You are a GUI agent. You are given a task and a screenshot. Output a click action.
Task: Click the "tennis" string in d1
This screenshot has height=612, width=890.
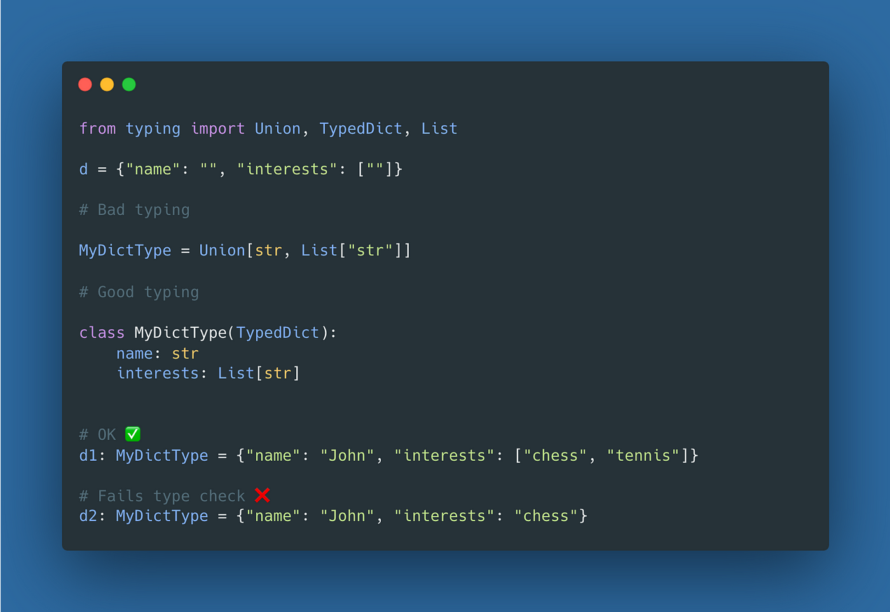643,455
